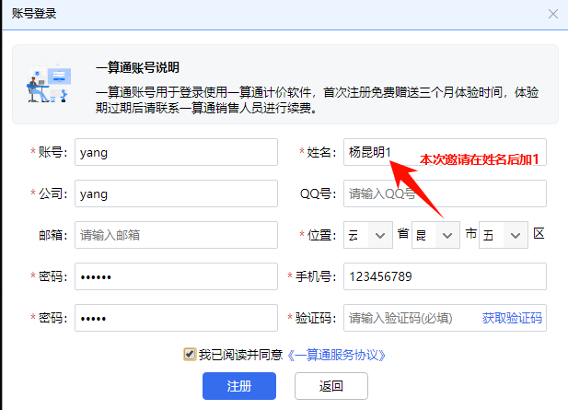Toggle the 我已阅读并同意 checkbox

coord(190,354)
